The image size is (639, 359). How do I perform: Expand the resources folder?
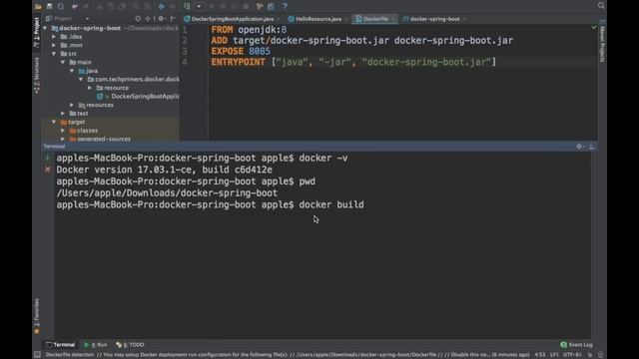[72, 105]
